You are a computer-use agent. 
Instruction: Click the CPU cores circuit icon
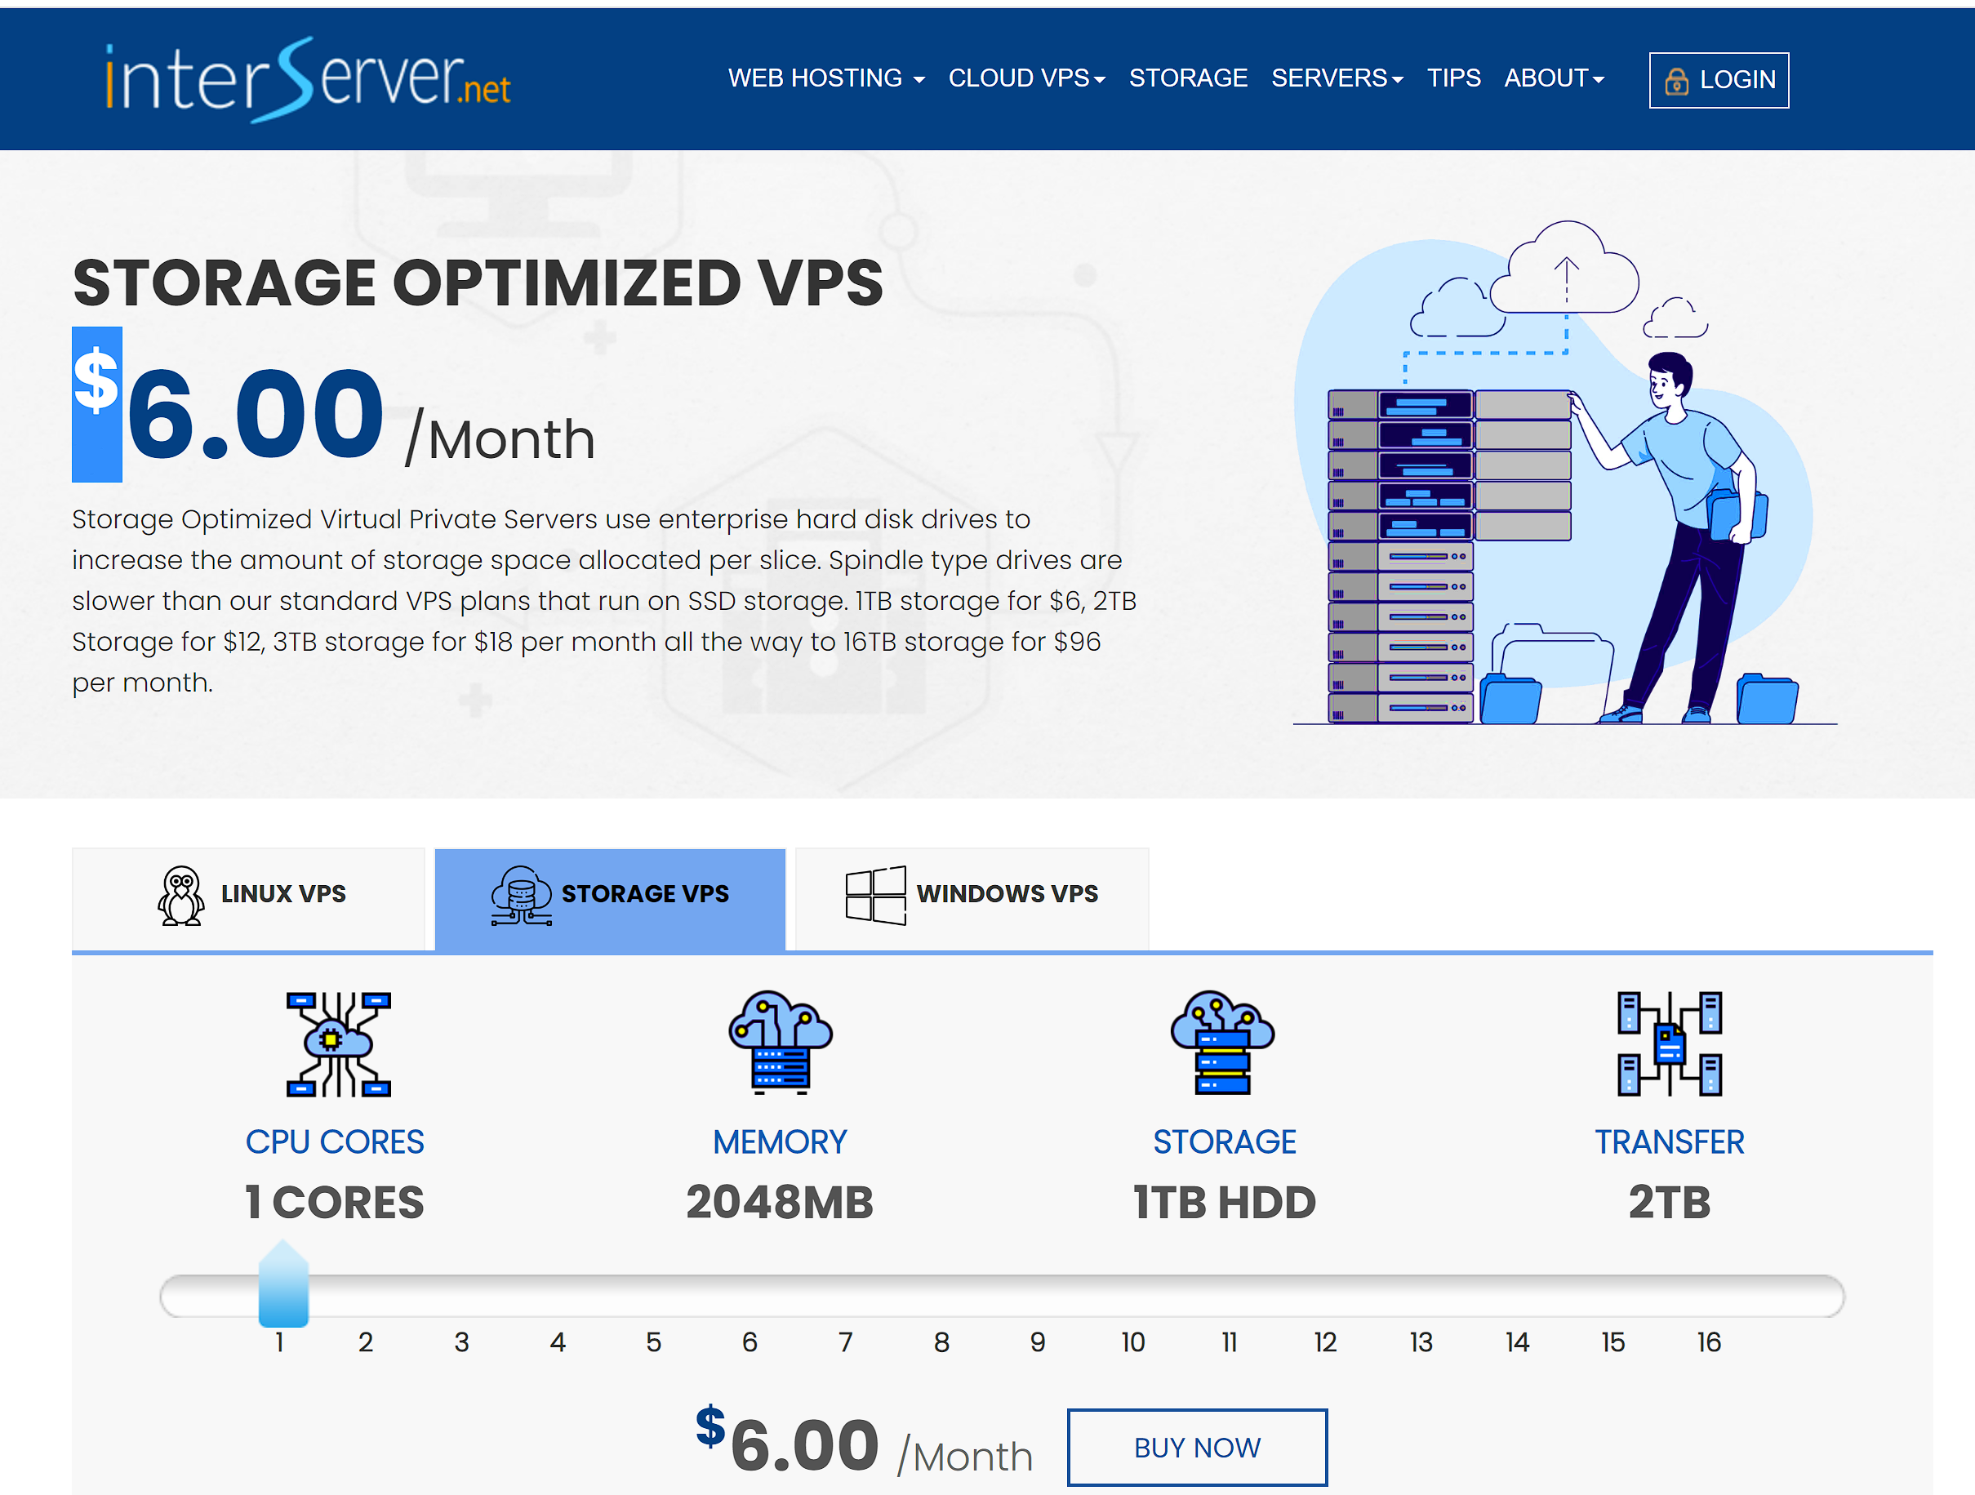(336, 1045)
